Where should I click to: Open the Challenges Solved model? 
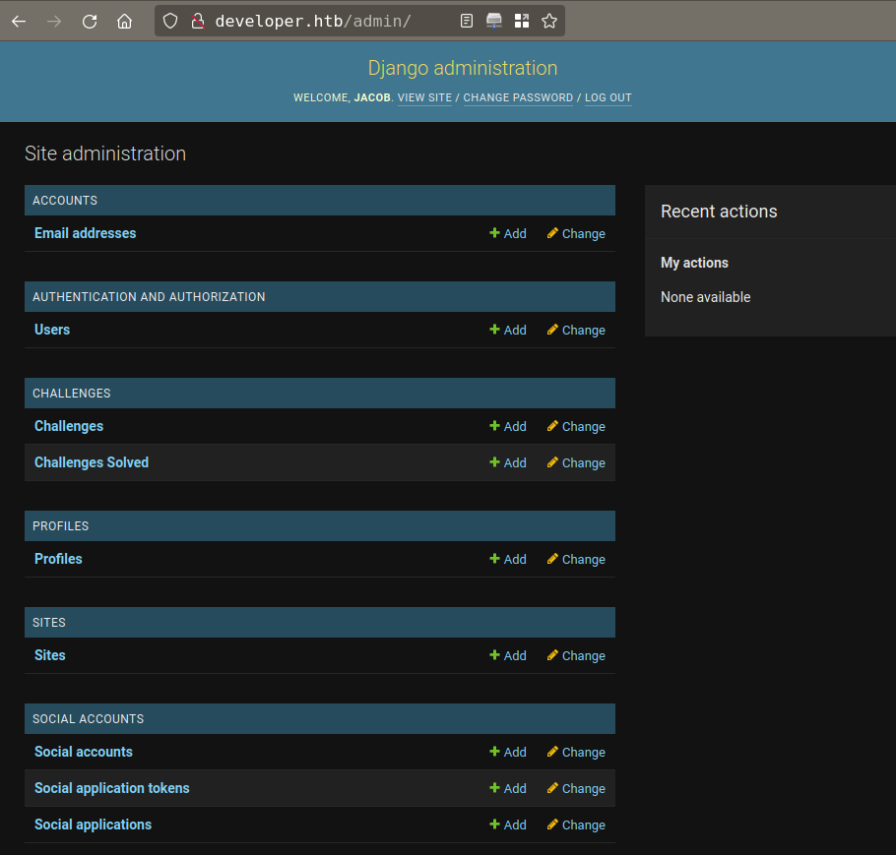92,462
